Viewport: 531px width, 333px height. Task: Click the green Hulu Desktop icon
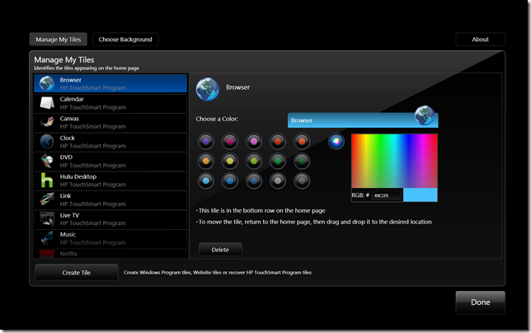47,180
